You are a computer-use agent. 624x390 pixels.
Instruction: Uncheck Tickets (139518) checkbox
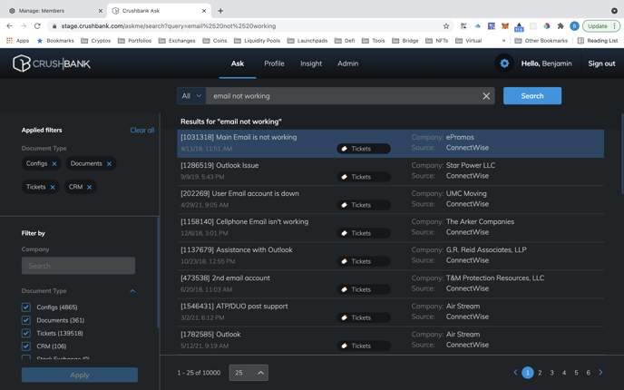(x=26, y=334)
